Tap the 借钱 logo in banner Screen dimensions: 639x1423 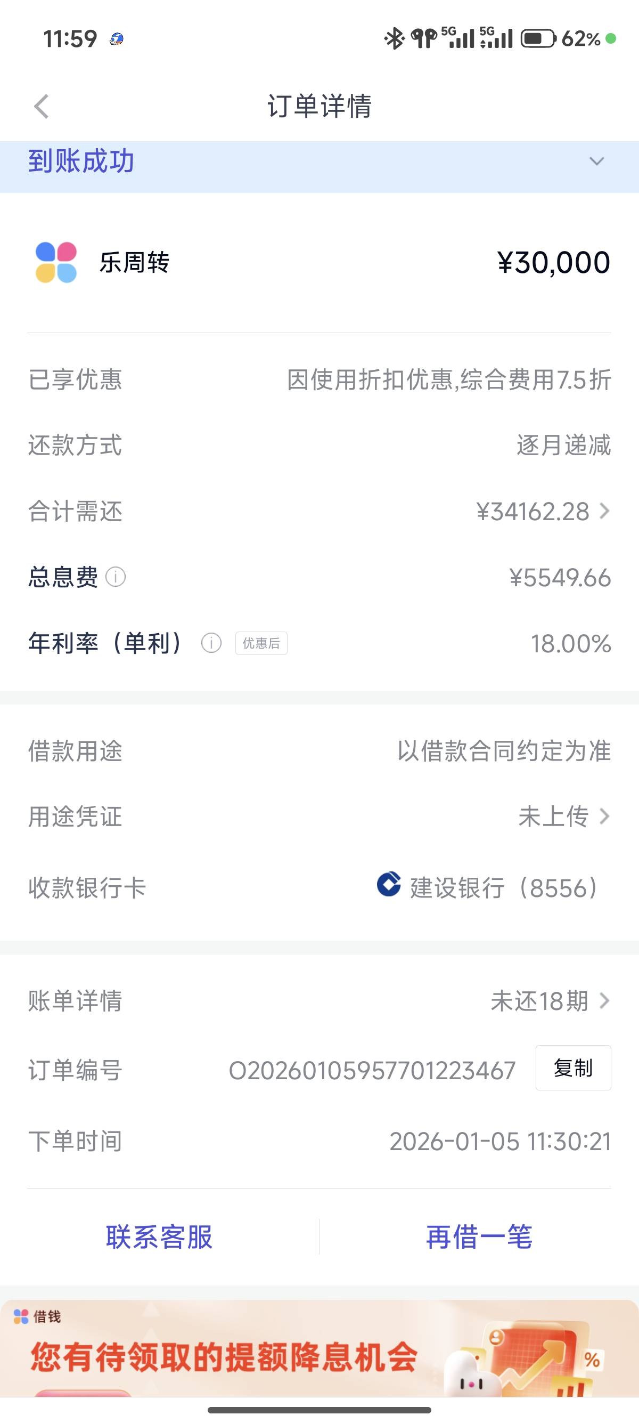(37, 1316)
